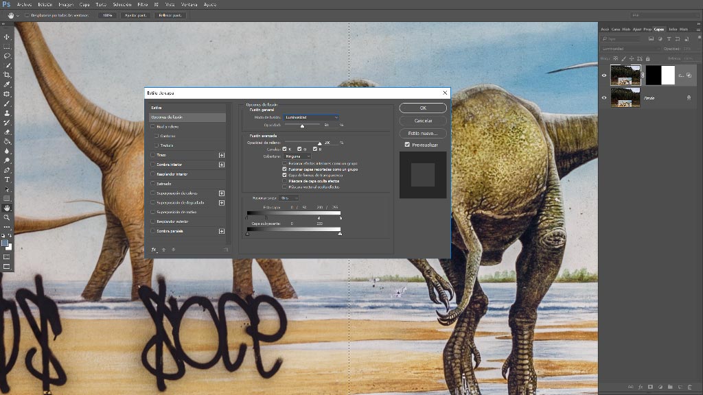Image resolution: width=703 pixels, height=395 pixels.
Task: Click the fx icon in the Estilo de capa dialog
Action: pos(154,250)
